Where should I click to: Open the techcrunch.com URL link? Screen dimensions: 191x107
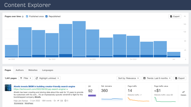pyautogui.click(x=40, y=89)
